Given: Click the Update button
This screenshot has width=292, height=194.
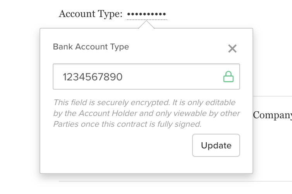Looking at the screenshot, I should pyautogui.click(x=216, y=145).
